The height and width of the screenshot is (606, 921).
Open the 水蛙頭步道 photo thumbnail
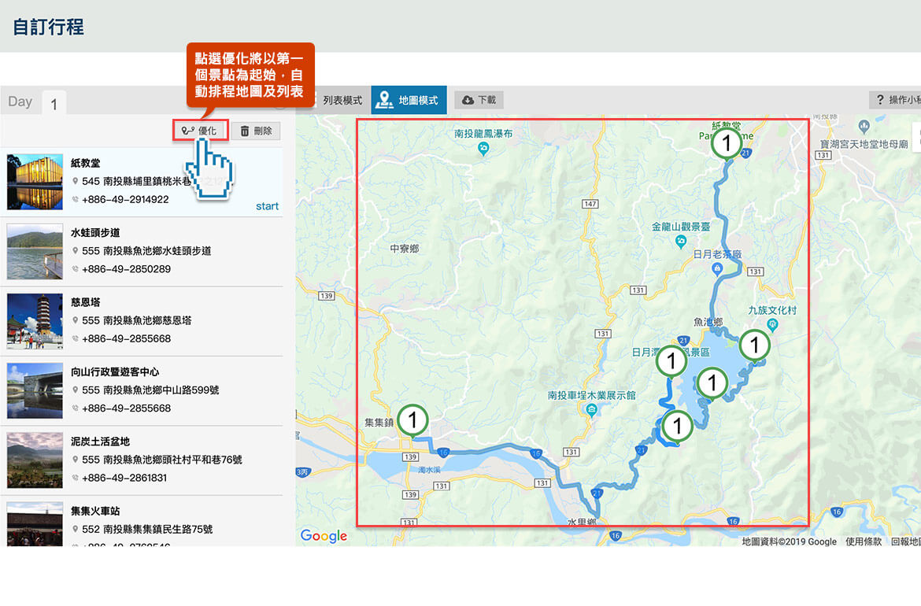[x=35, y=251]
